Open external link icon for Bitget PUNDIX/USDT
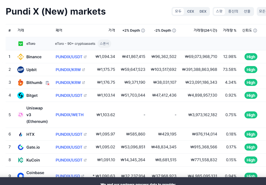 (85, 95)
